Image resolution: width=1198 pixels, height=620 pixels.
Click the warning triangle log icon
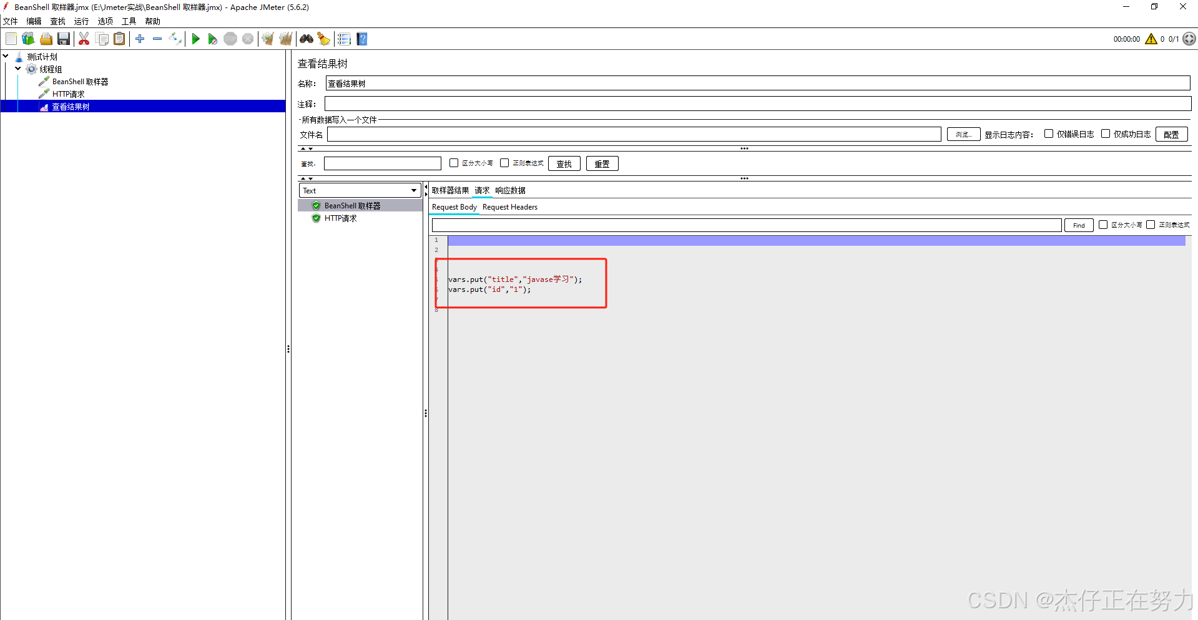tap(1151, 39)
